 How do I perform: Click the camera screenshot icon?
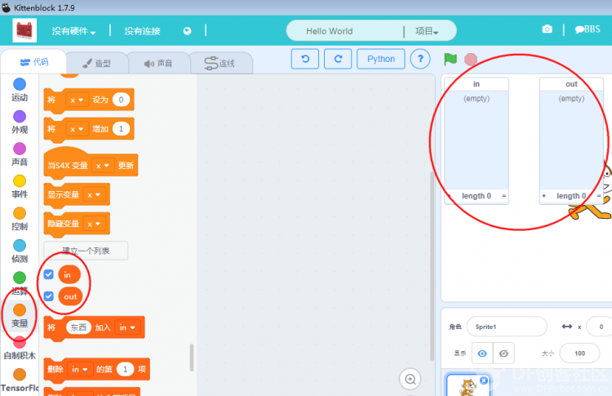(x=548, y=29)
